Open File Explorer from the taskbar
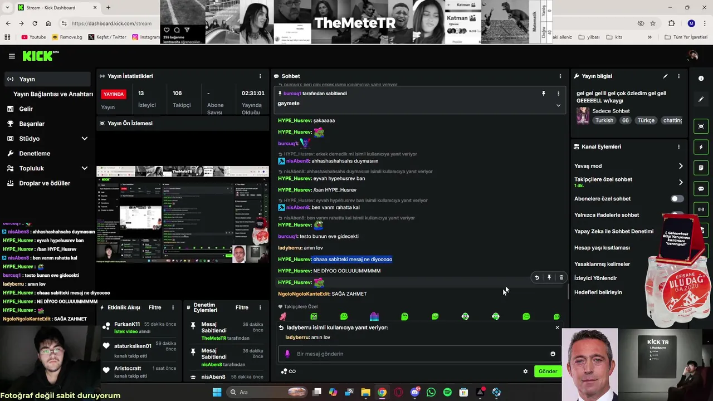This screenshot has width=713, height=401. (366, 392)
